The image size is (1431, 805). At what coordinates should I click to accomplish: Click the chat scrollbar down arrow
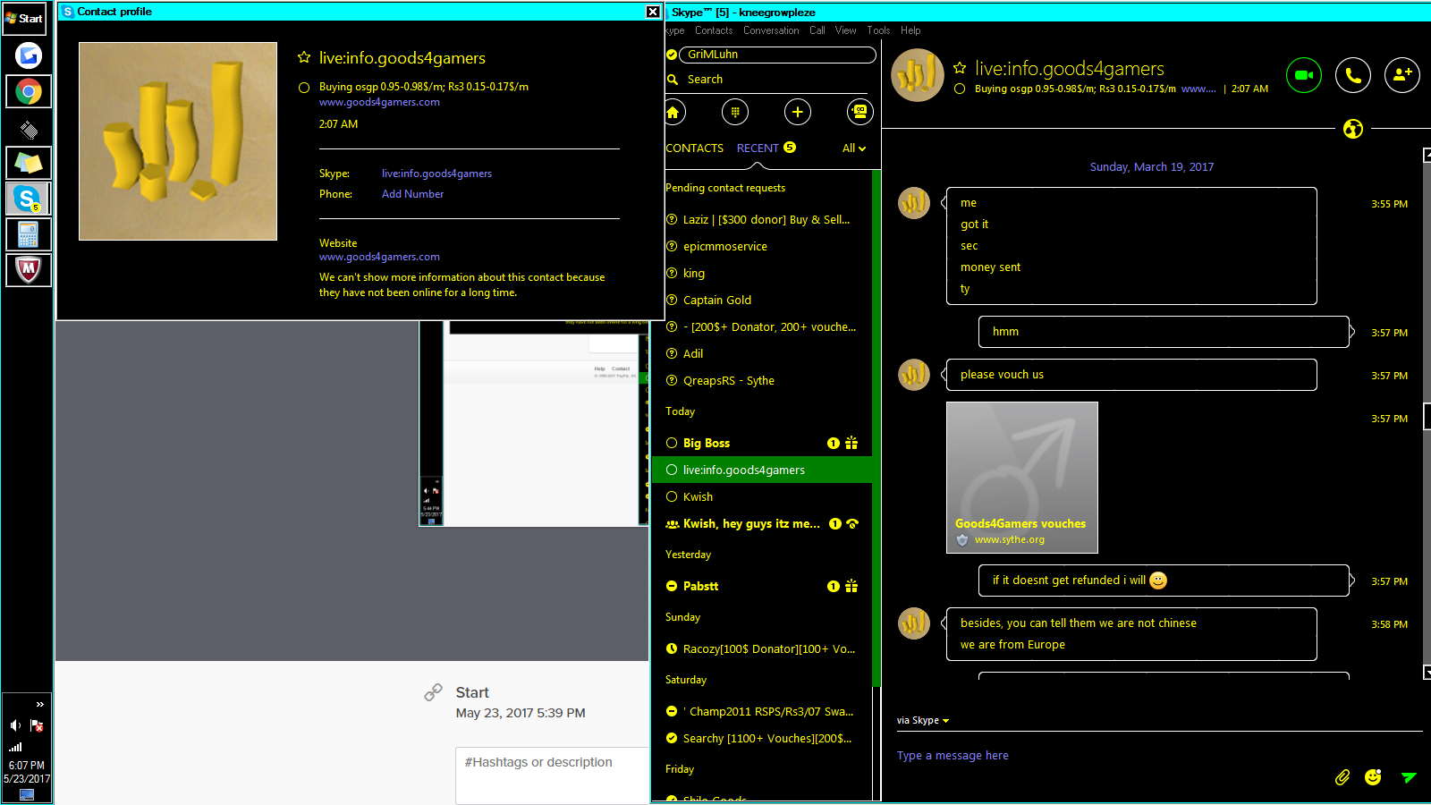tap(1427, 672)
